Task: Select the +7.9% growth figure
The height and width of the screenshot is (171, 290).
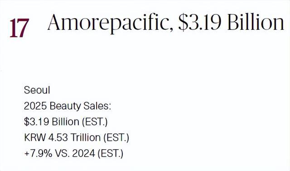Action: tap(38, 154)
